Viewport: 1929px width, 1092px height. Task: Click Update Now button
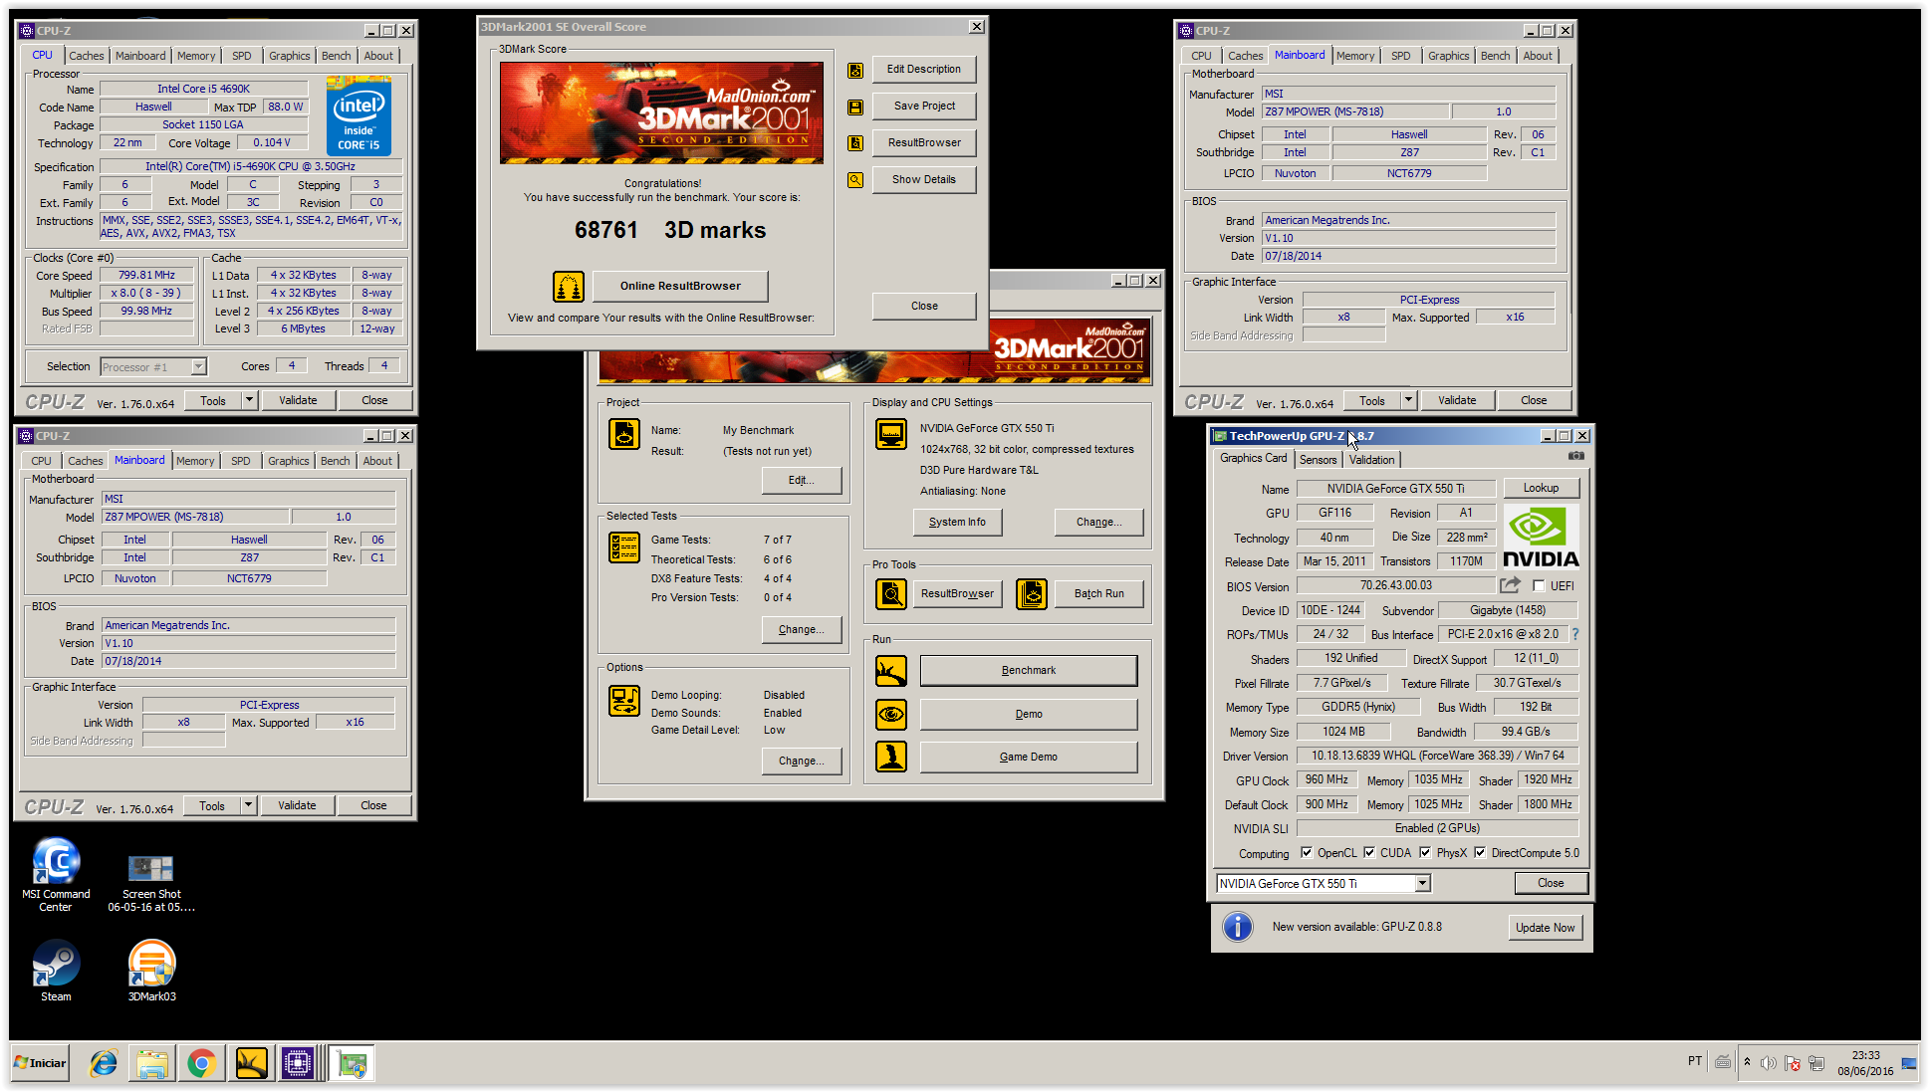click(1546, 929)
